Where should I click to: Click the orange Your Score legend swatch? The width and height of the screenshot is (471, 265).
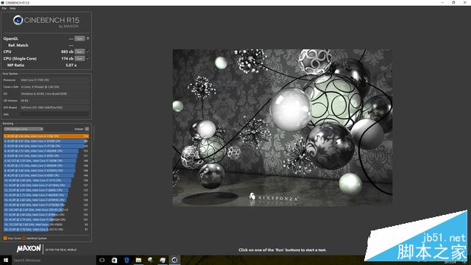[5, 239]
